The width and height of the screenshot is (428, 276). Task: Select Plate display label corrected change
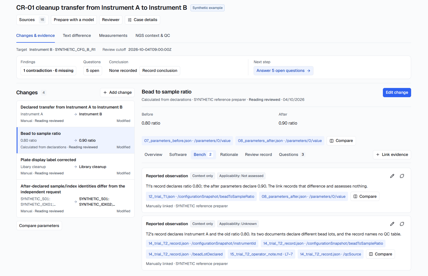click(x=75, y=166)
